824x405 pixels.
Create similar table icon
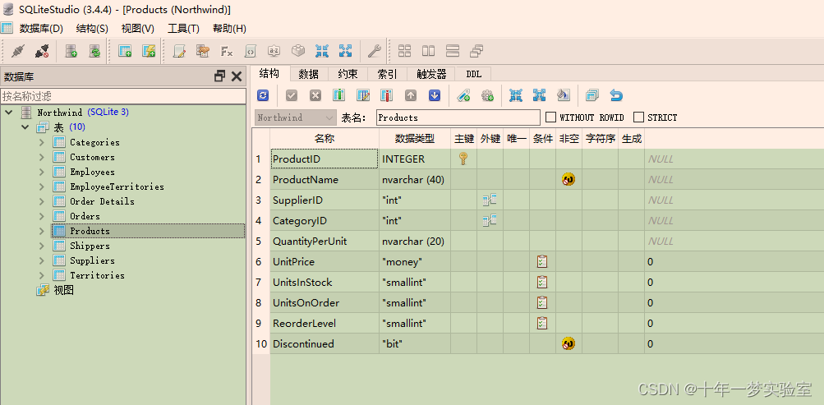[592, 95]
